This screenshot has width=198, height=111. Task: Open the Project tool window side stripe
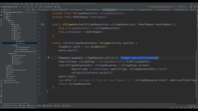pyautogui.click(x=1, y=13)
